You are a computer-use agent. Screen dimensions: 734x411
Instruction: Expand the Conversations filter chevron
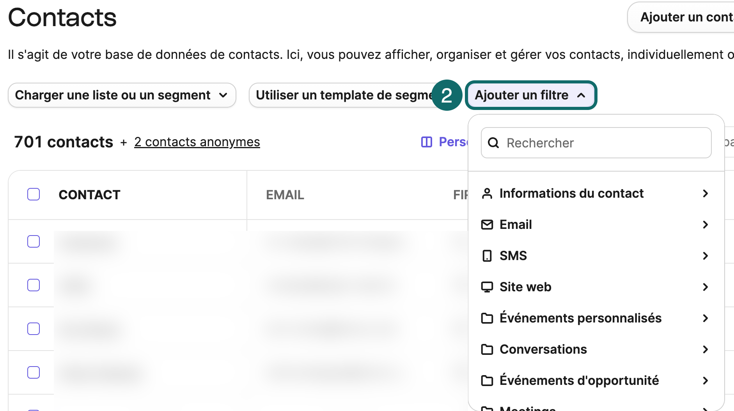click(705, 349)
